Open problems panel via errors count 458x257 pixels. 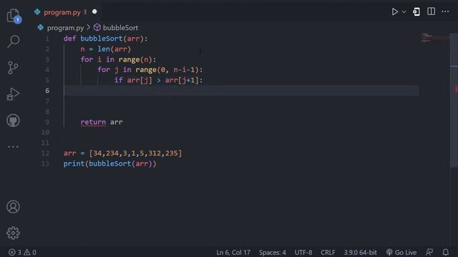tap(14, 252)
